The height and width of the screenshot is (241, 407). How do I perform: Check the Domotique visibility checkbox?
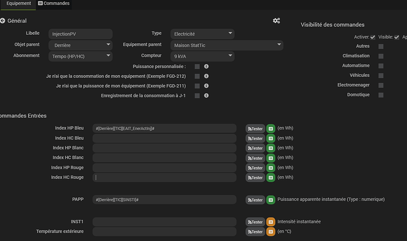click(381, 95)
